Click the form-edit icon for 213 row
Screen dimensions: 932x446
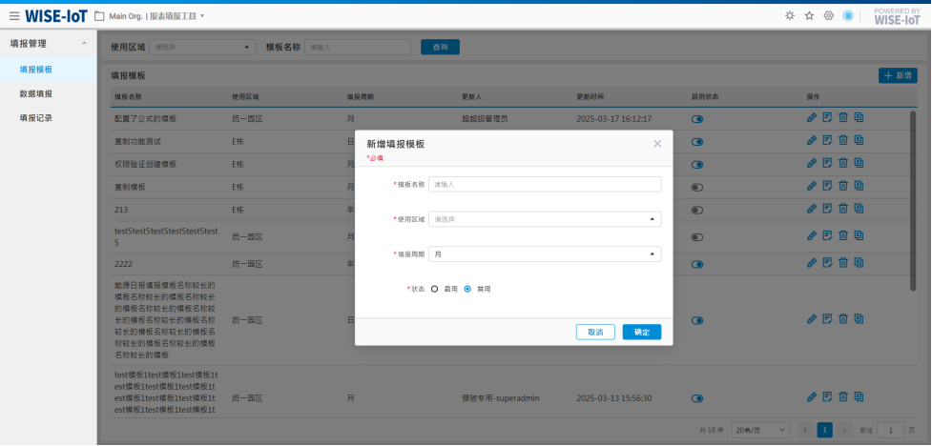coord(827,210)
